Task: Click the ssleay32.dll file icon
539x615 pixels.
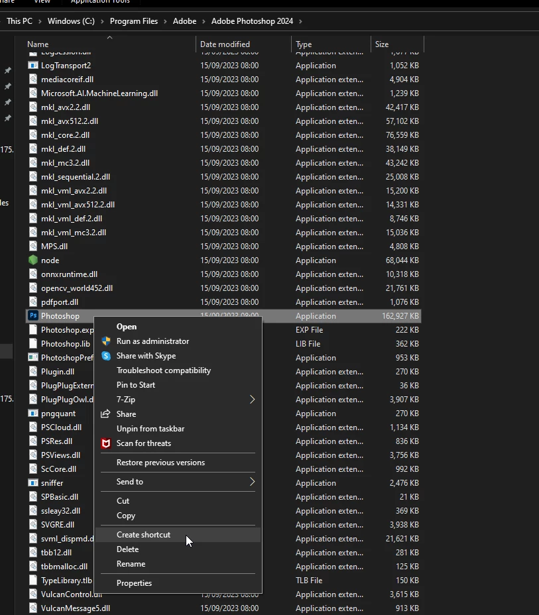Action: [x=33, y=511]
